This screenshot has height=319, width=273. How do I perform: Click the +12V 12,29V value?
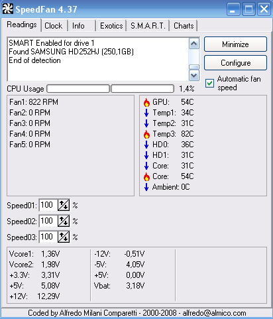pos(48,296)
